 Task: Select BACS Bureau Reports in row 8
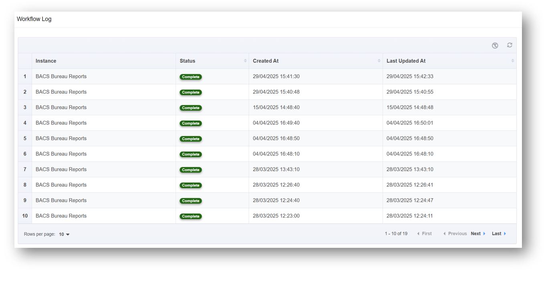coord(61,185)
